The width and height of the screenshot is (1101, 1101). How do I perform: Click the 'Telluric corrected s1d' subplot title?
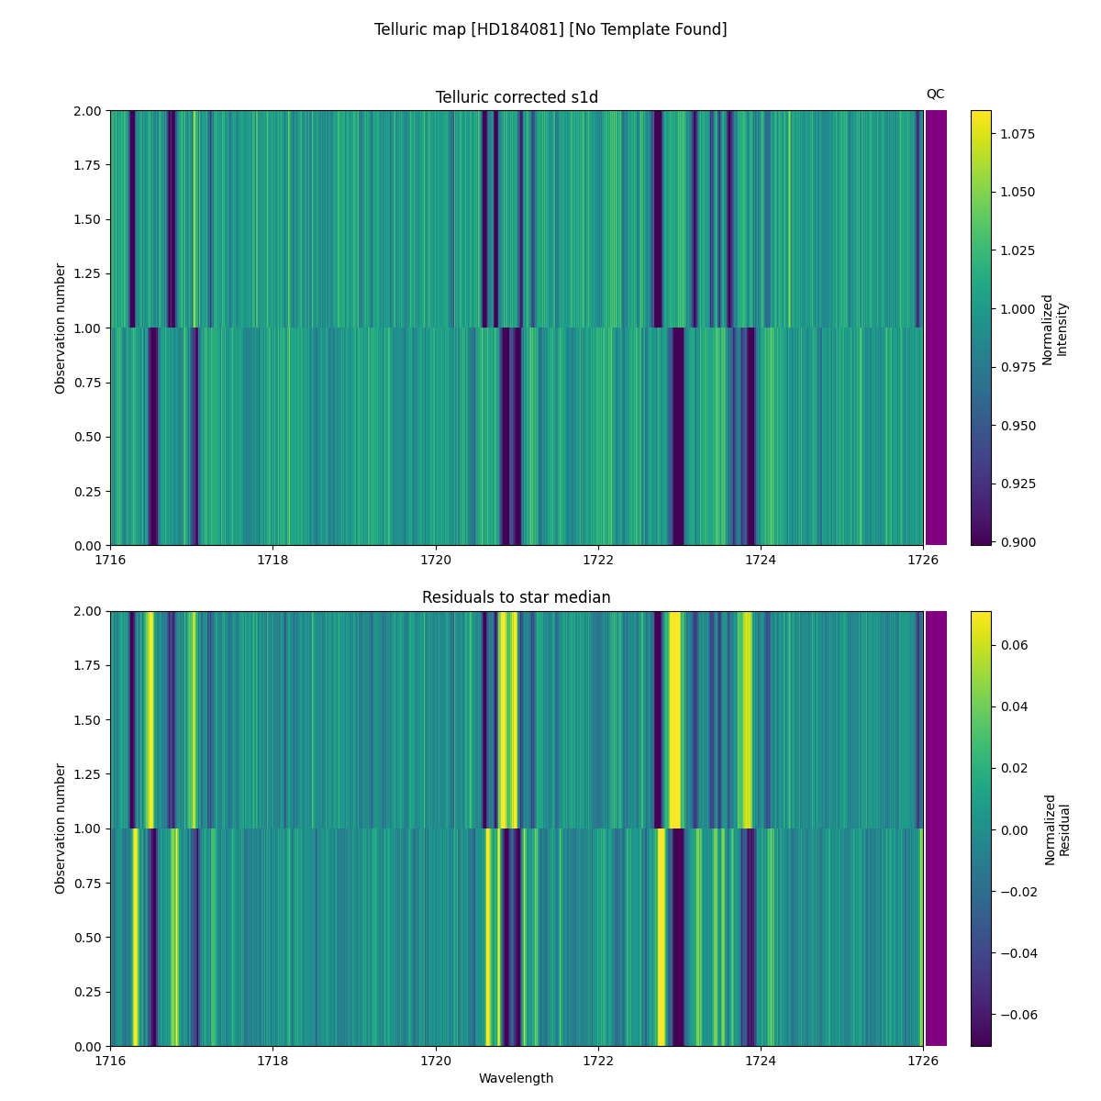[x=517, y=97]
